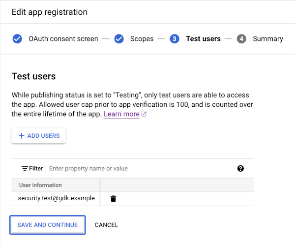Click SAVE AND CONTINUE
The width and height of the screenshot is (295, 246).
pos(47,225)
